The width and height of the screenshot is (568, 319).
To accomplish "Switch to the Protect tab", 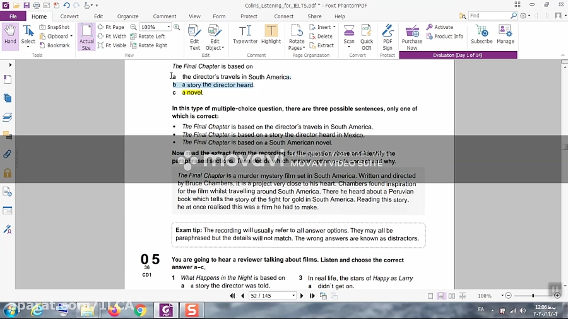I will click(x=249, y=16).
